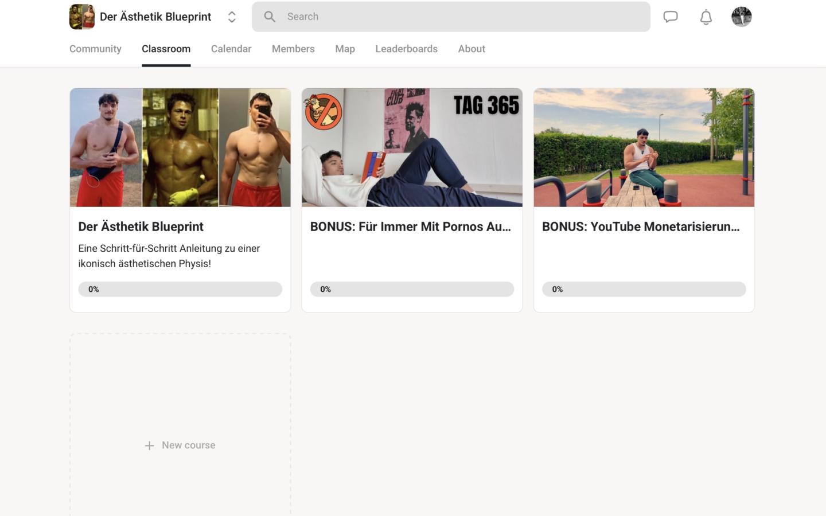This screenshot has height=516, width=826.
Task: Open the BONUS: YouTube Monetarisierung course title
Action: [x=641, y=226]
